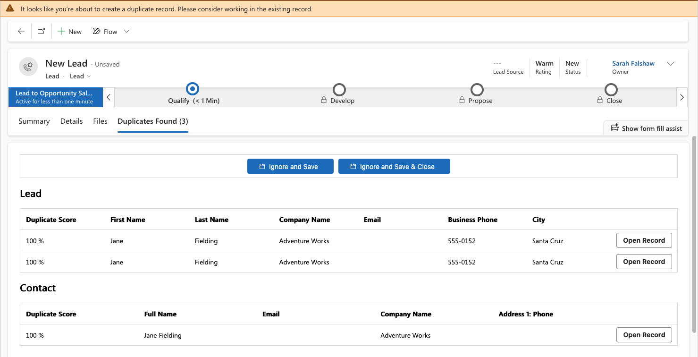The height and width of the screenshot is (357, 698).
Task: Expand the Flow dropdown chevron
Action: click(x=126, y=32)
